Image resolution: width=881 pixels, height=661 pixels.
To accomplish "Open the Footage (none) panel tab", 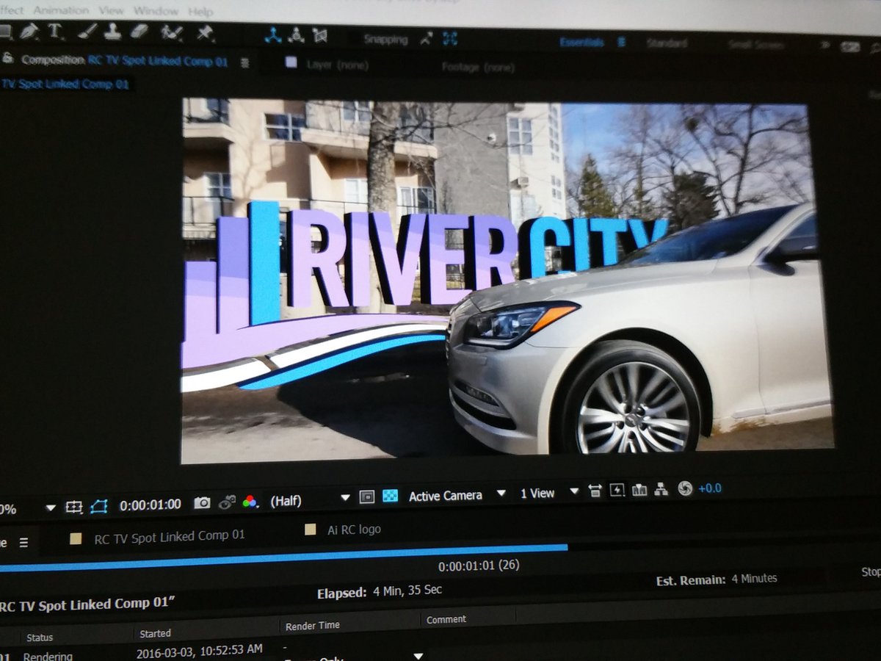I will (478, 68).
